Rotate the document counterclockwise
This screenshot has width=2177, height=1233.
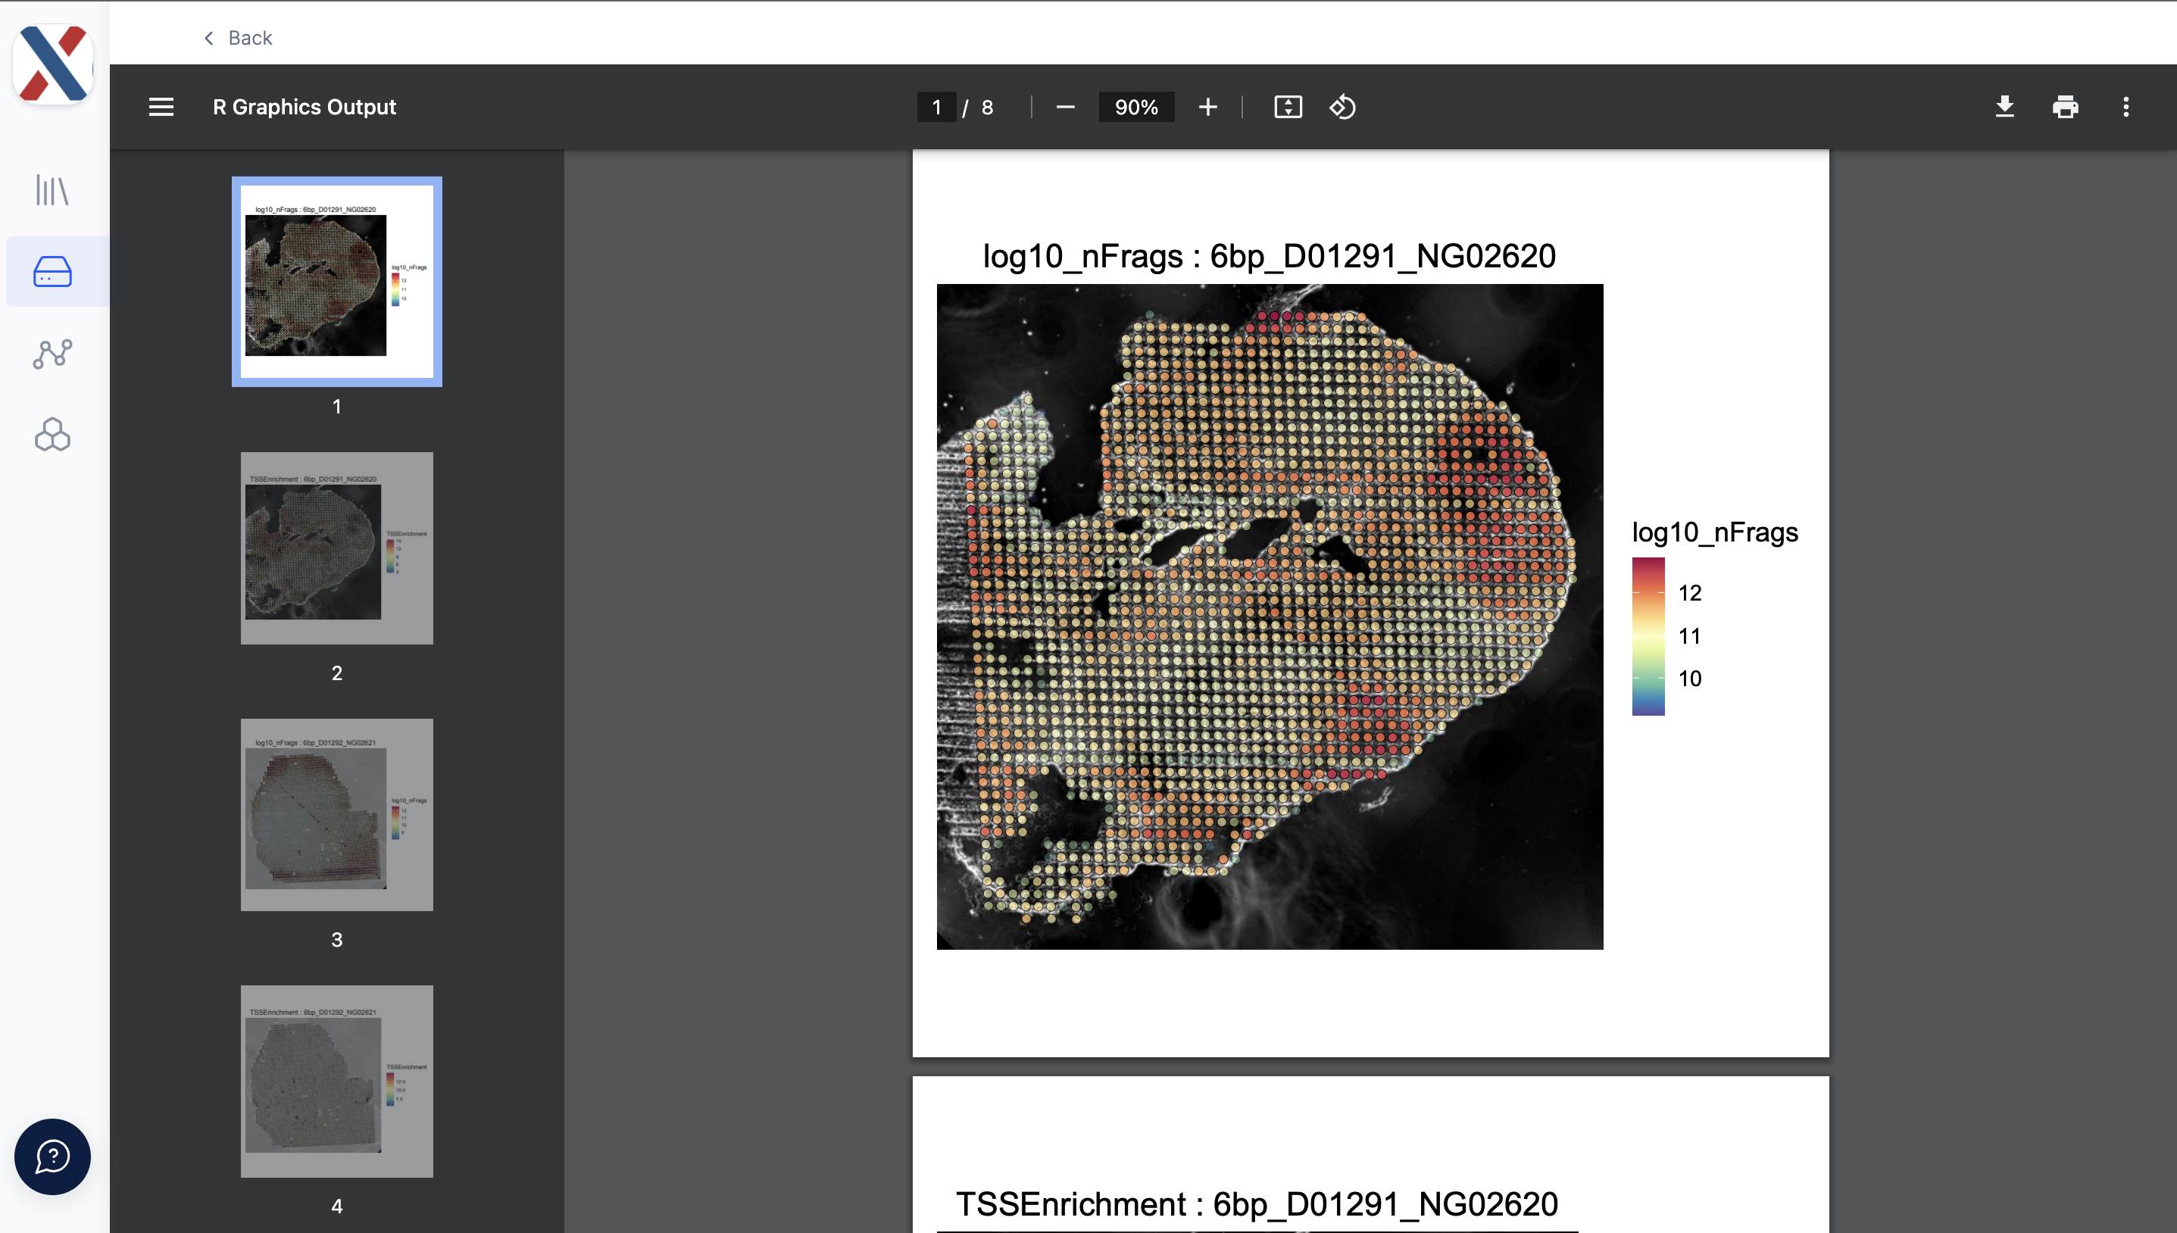pos(1343,107)
